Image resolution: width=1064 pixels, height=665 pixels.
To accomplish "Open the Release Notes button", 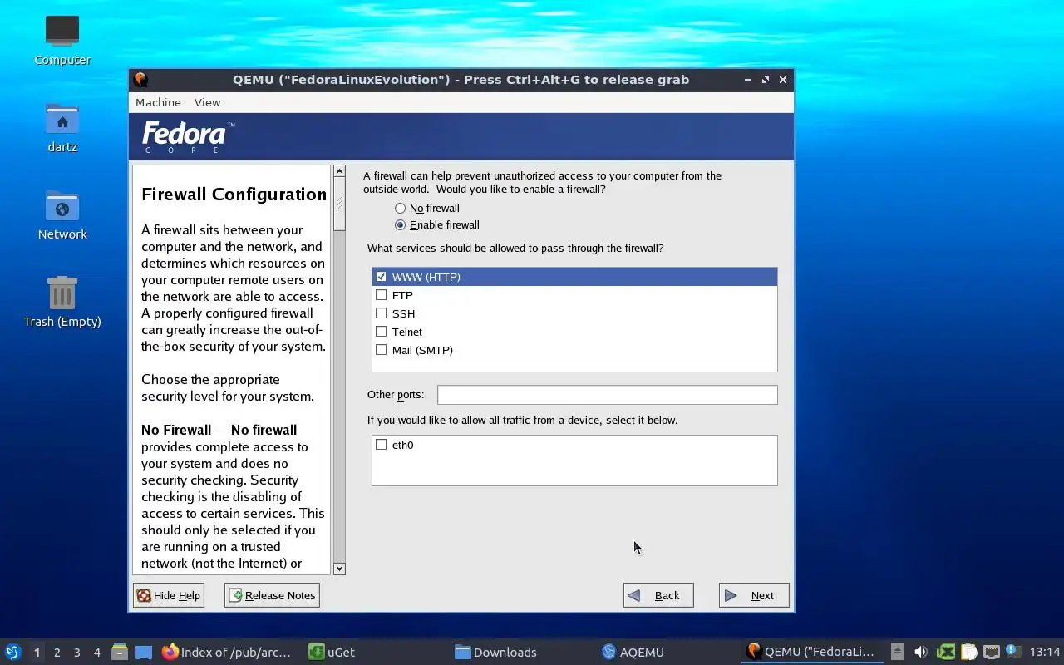I will pyautogui.click(x=272, y=595).
